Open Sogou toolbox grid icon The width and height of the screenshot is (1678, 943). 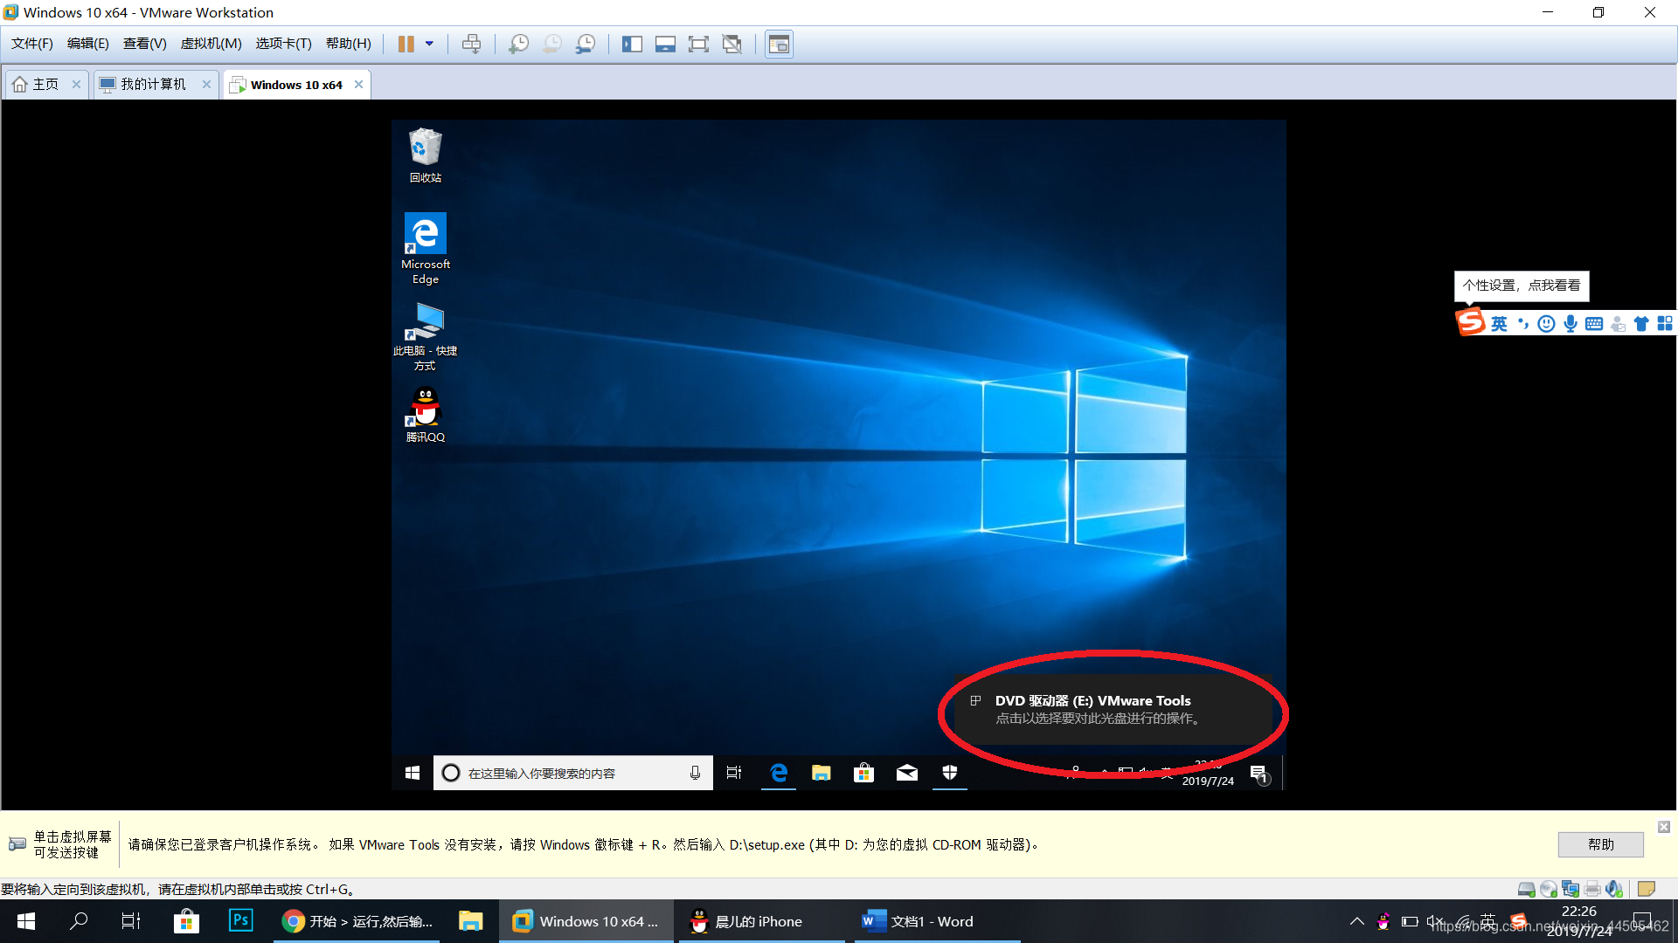(x=1665, y=324)
